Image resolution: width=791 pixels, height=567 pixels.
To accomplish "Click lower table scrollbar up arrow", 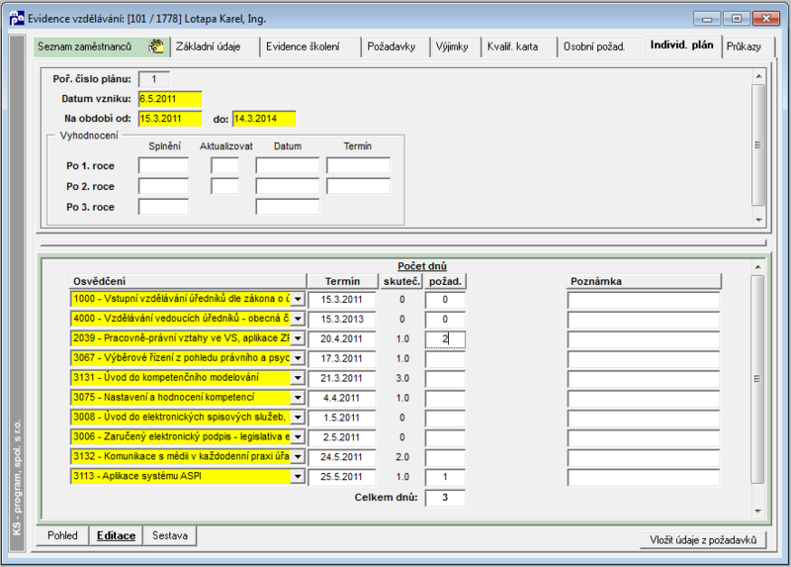I will coord(757,266).
